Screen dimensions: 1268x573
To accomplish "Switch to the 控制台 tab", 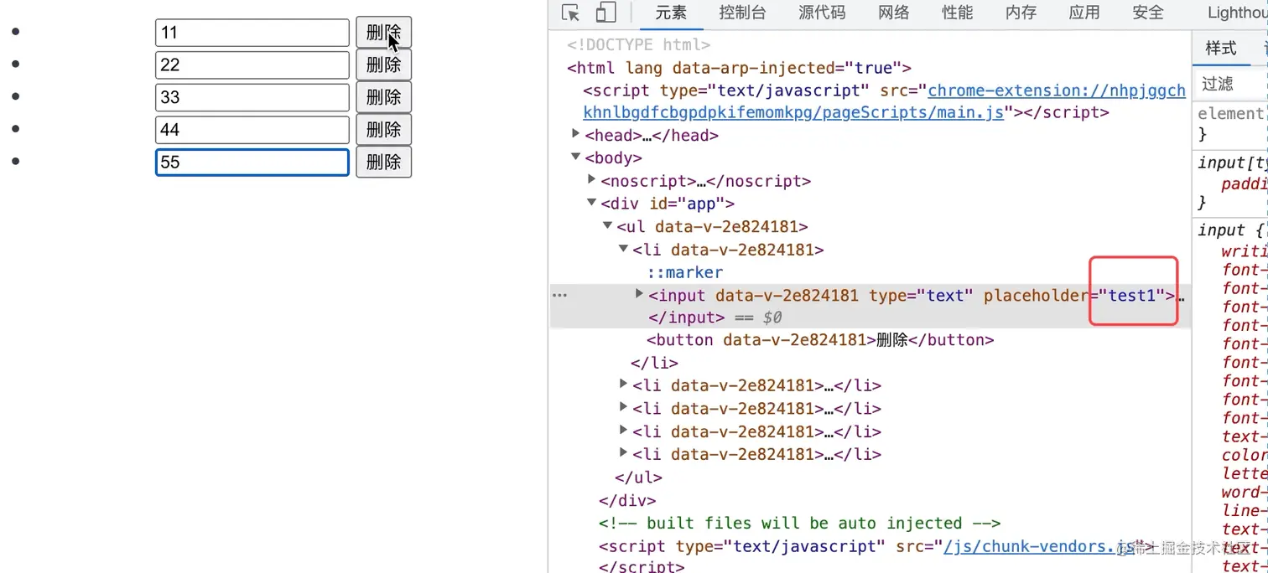I will pyautogui.click(x=742, y=13).
